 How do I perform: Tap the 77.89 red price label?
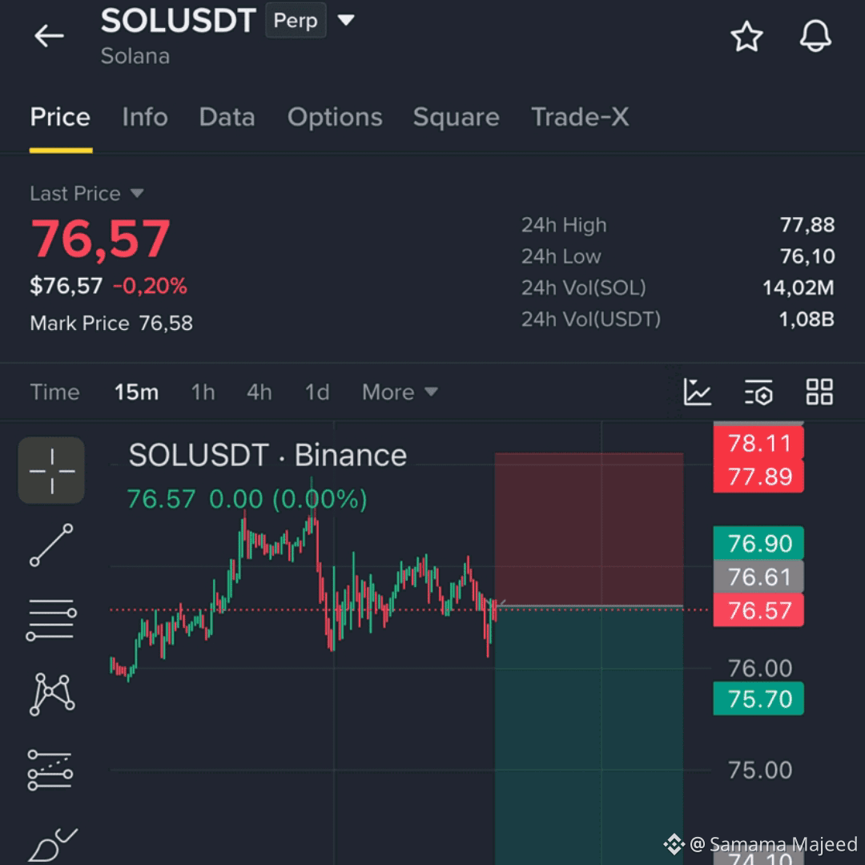[x=758, y=477]
